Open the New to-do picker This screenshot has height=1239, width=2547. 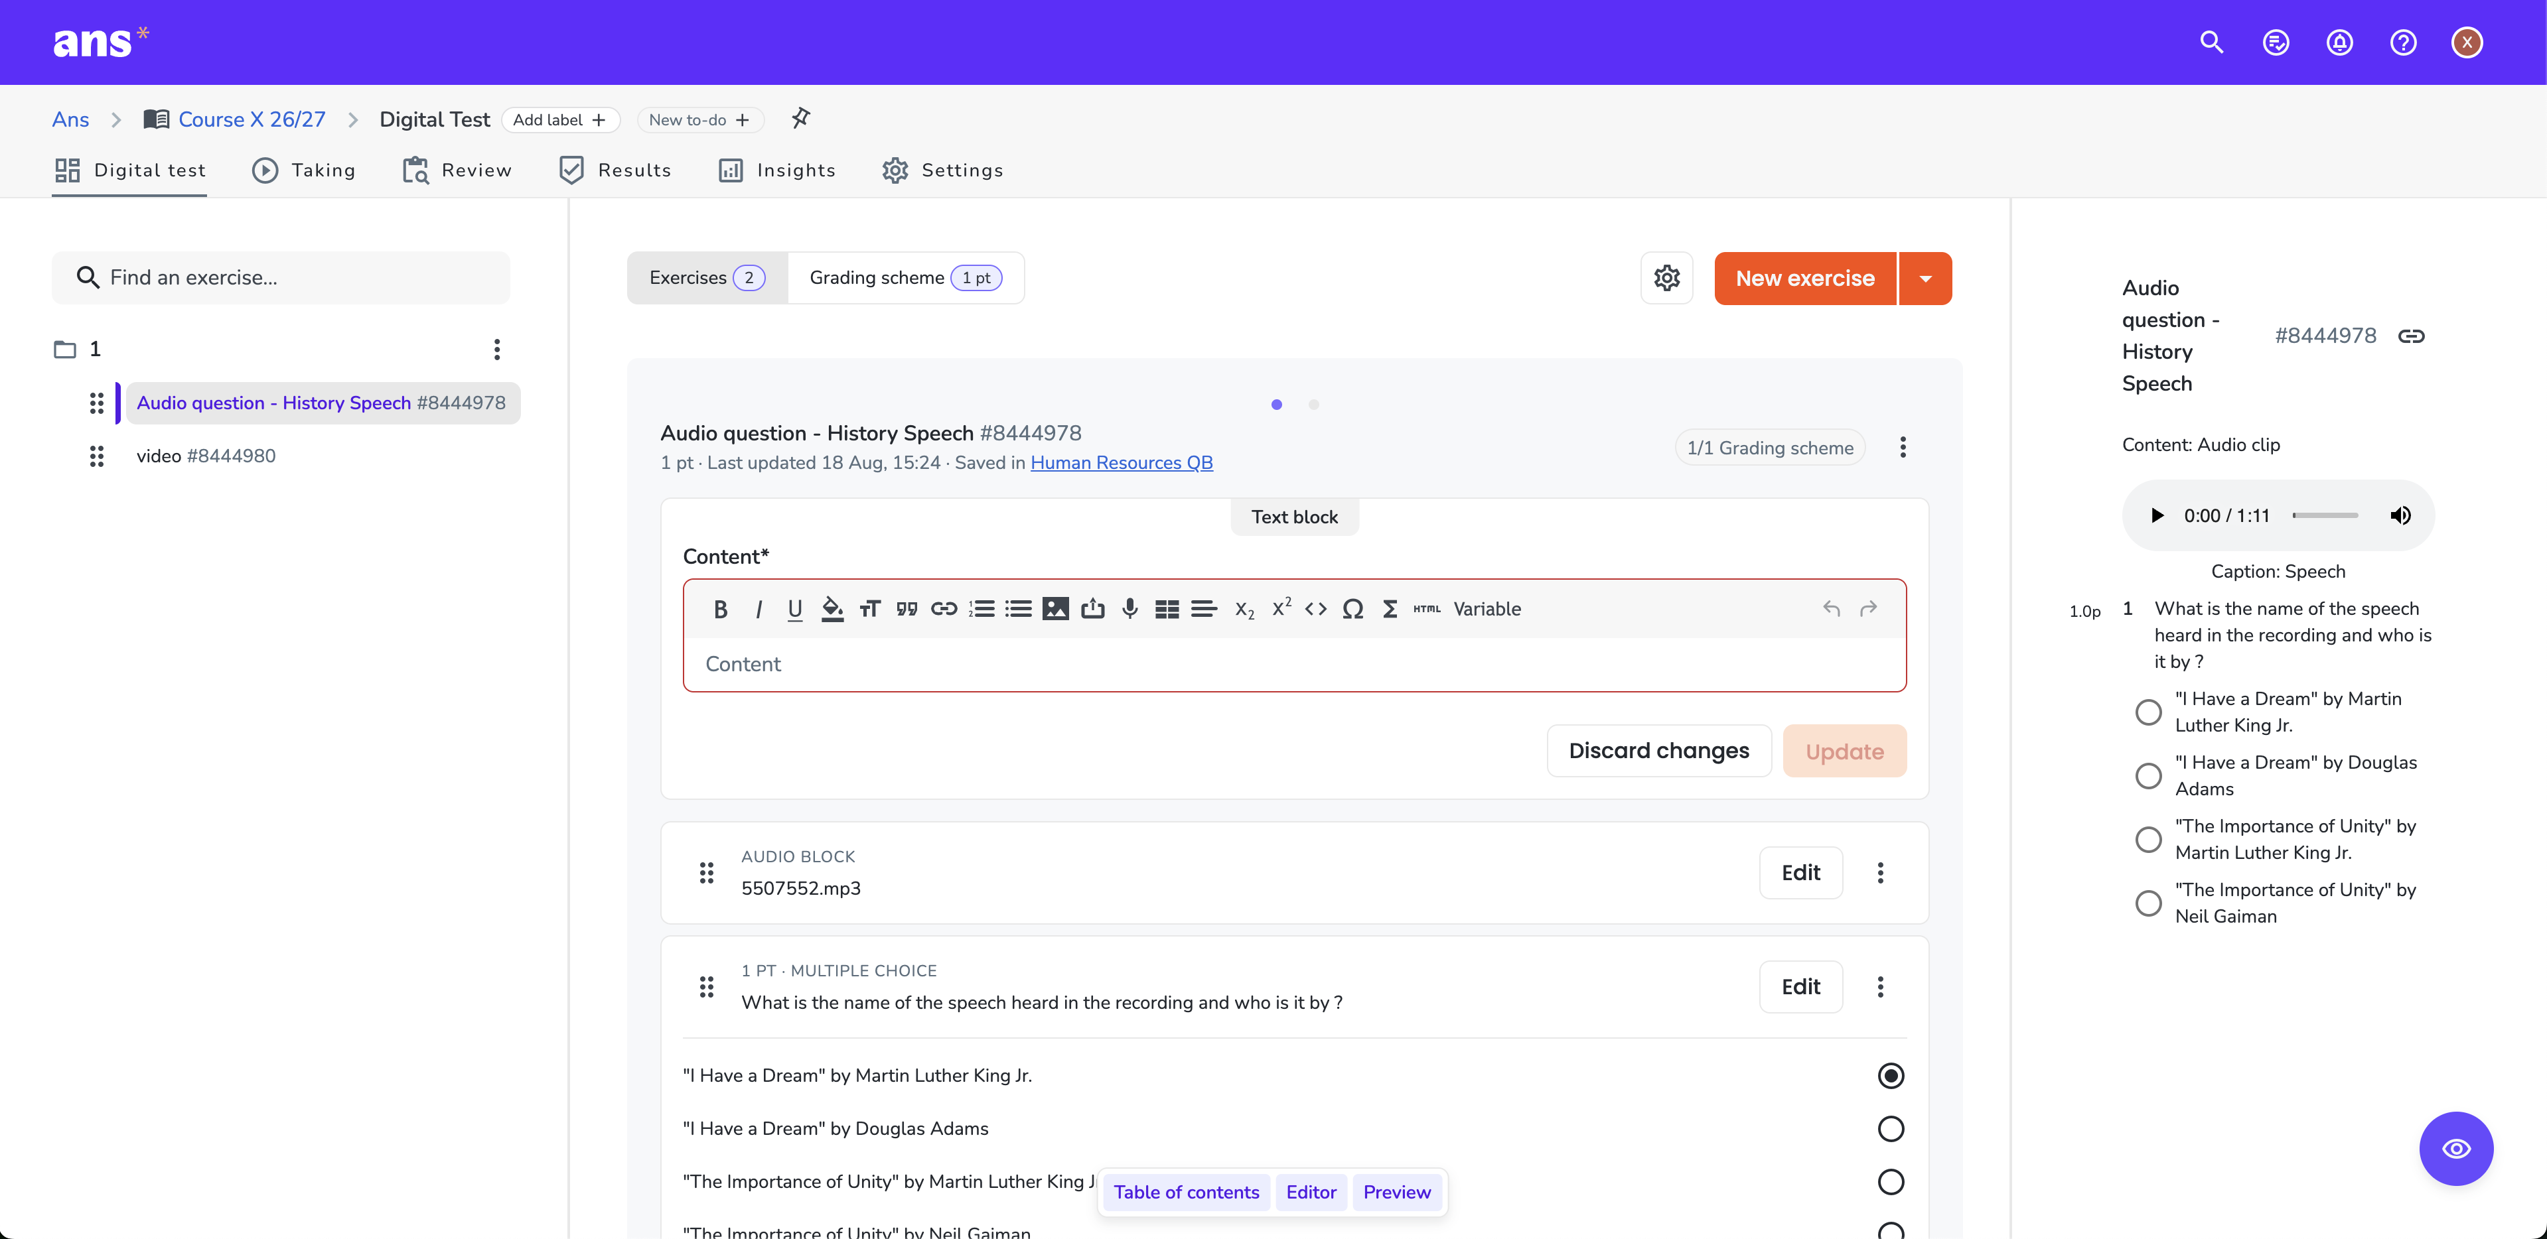(700, 119)
